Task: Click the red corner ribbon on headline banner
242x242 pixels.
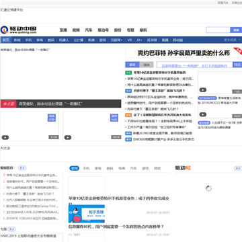Action: coord(238,51)
